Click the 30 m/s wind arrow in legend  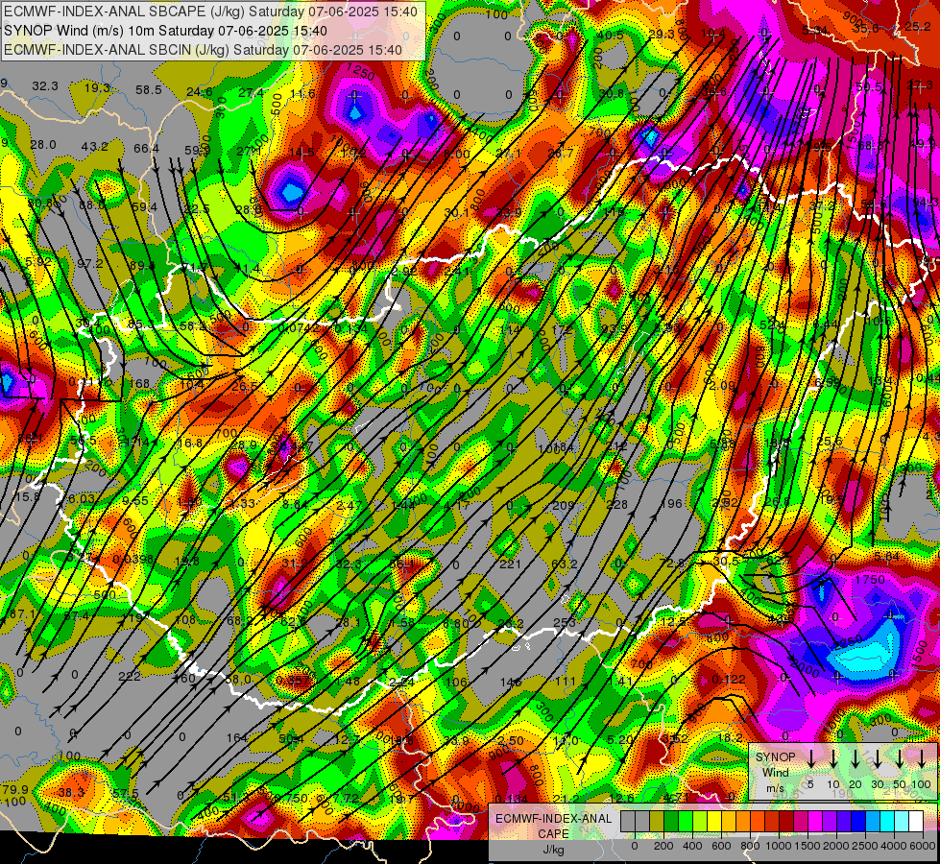pos(877,758)
